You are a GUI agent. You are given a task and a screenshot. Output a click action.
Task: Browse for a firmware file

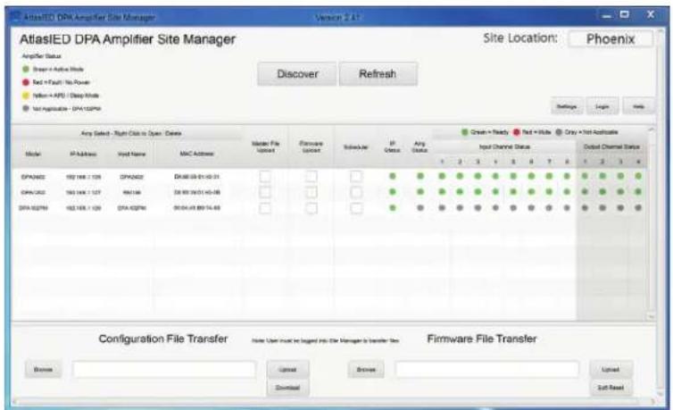pos(366,369)
